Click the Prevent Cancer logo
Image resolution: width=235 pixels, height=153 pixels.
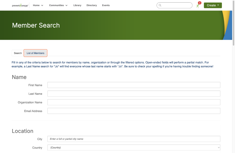(x=20, y=6)
